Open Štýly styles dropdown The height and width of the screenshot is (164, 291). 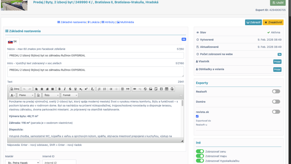(x=51, y=95)
